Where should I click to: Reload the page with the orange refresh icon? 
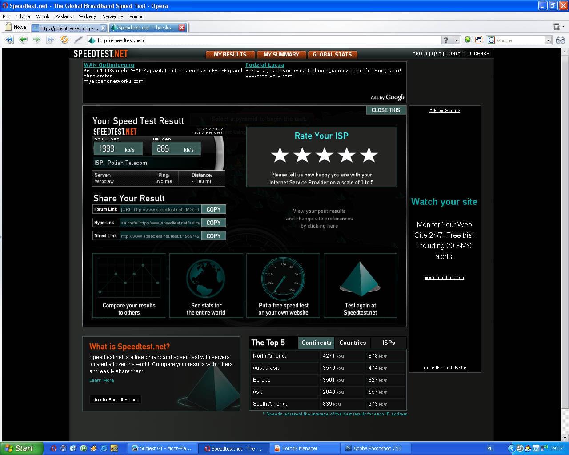tap(64, 40)
